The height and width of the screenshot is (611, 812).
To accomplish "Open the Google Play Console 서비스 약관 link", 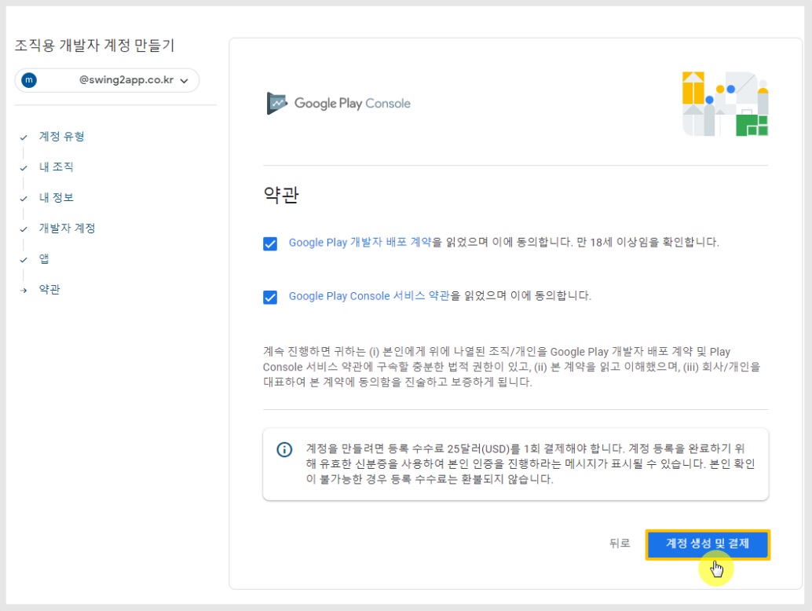I will pyautogui.click(x=369, y=295).
